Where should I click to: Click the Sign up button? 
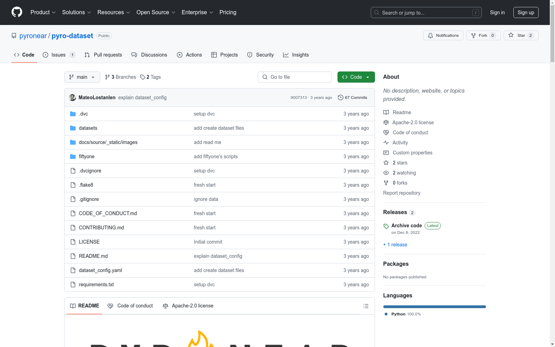click(526, 12)
